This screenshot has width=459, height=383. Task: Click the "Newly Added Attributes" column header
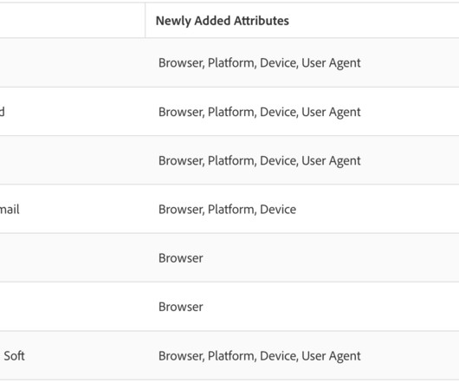[223, 21]
